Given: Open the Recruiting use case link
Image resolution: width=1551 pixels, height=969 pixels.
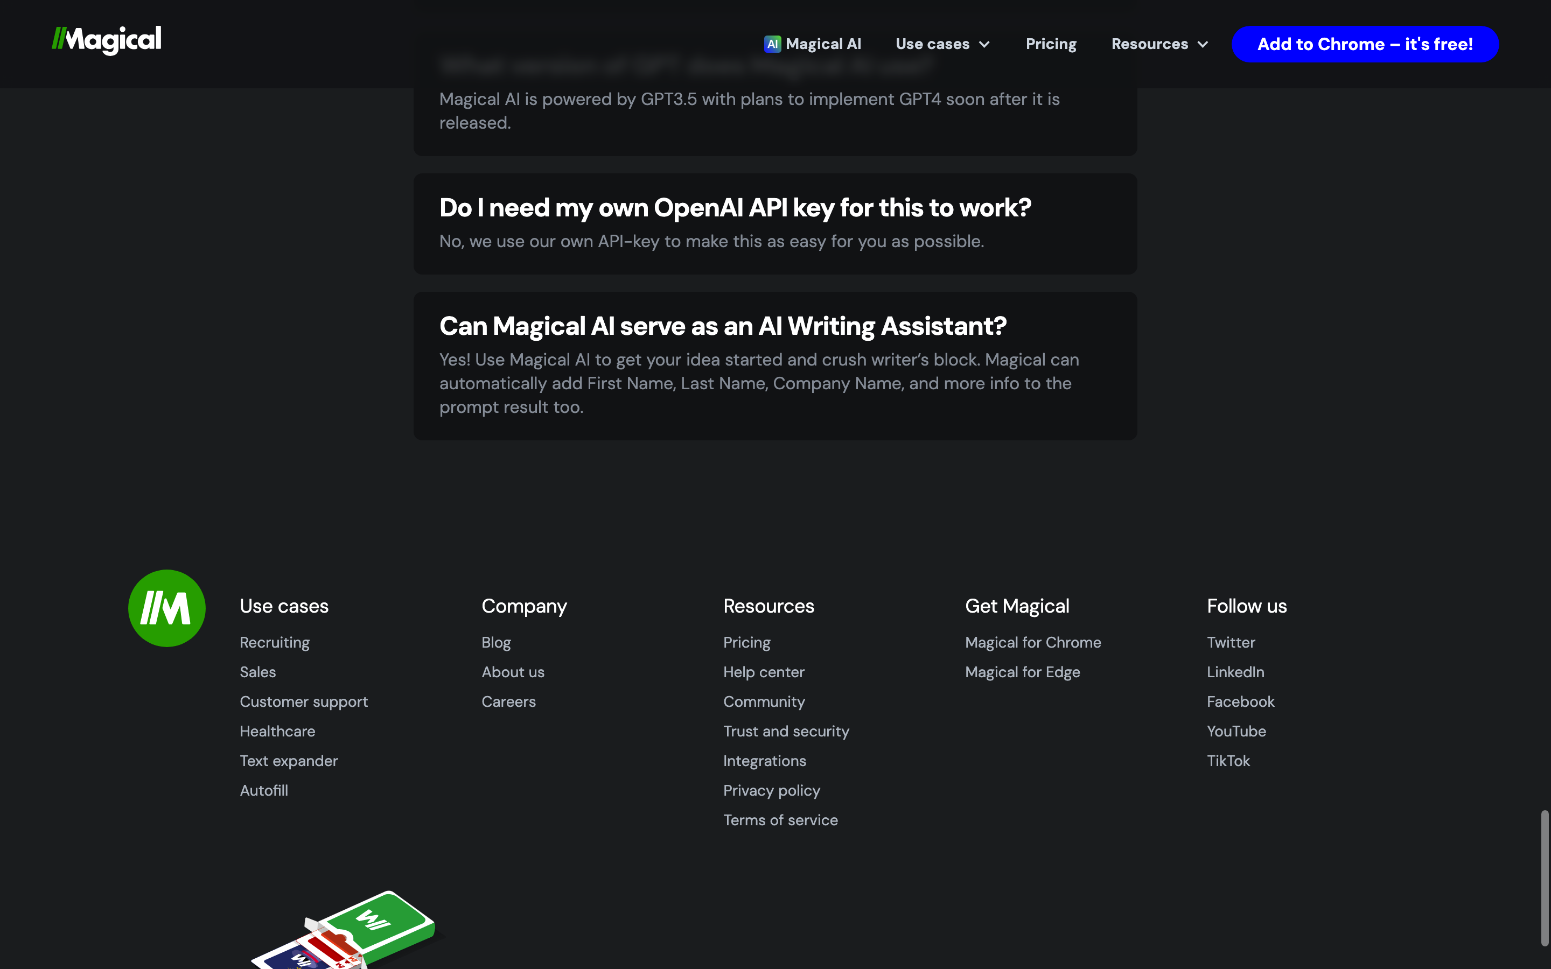Looking at the screenshot, I should coord(274,642).
